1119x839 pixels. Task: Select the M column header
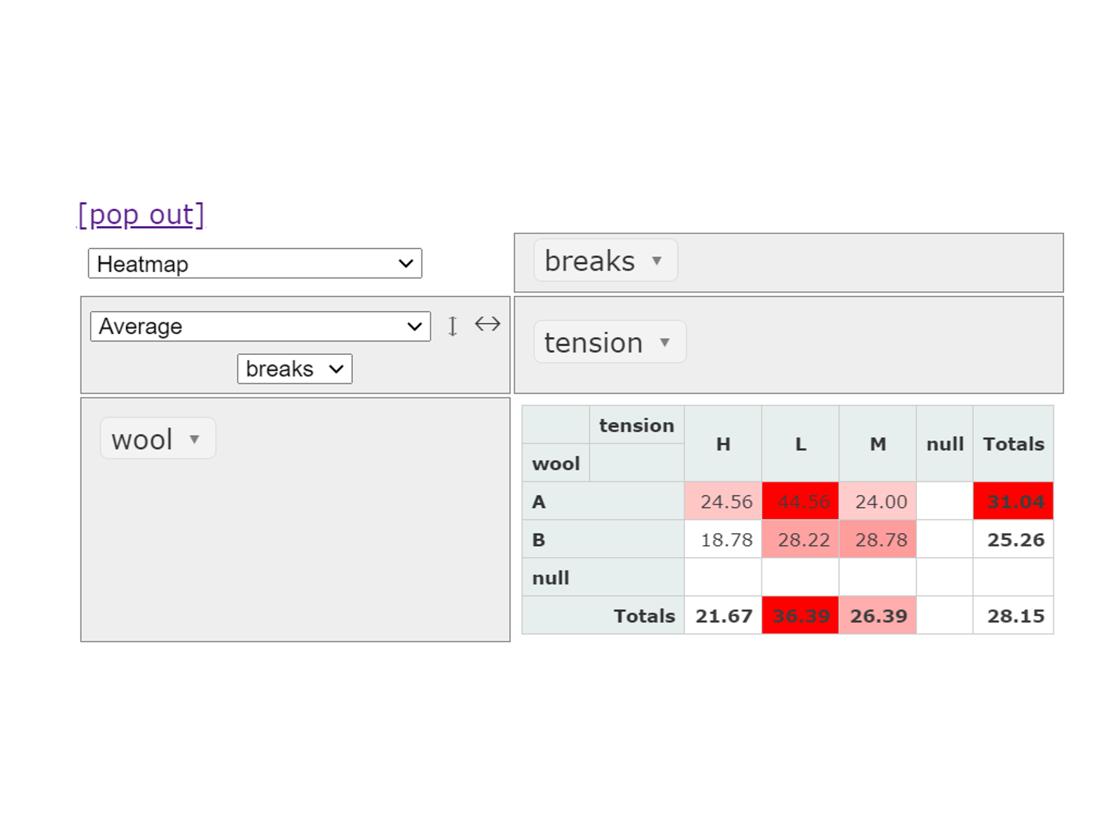[878, 444]
